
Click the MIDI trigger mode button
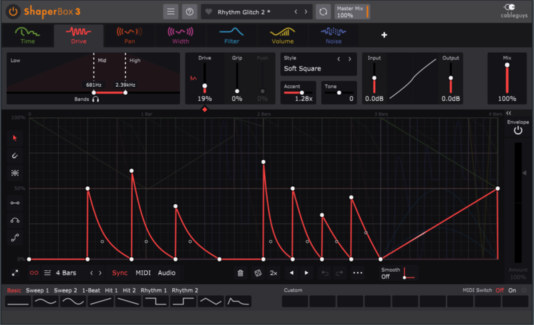tap(143, 273)
